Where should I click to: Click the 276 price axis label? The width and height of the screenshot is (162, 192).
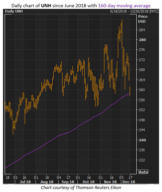point(142,50)
